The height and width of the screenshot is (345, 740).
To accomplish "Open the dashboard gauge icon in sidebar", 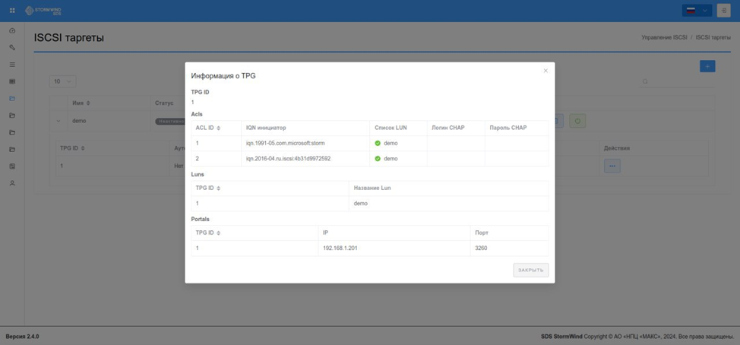I will pos(12,30).
